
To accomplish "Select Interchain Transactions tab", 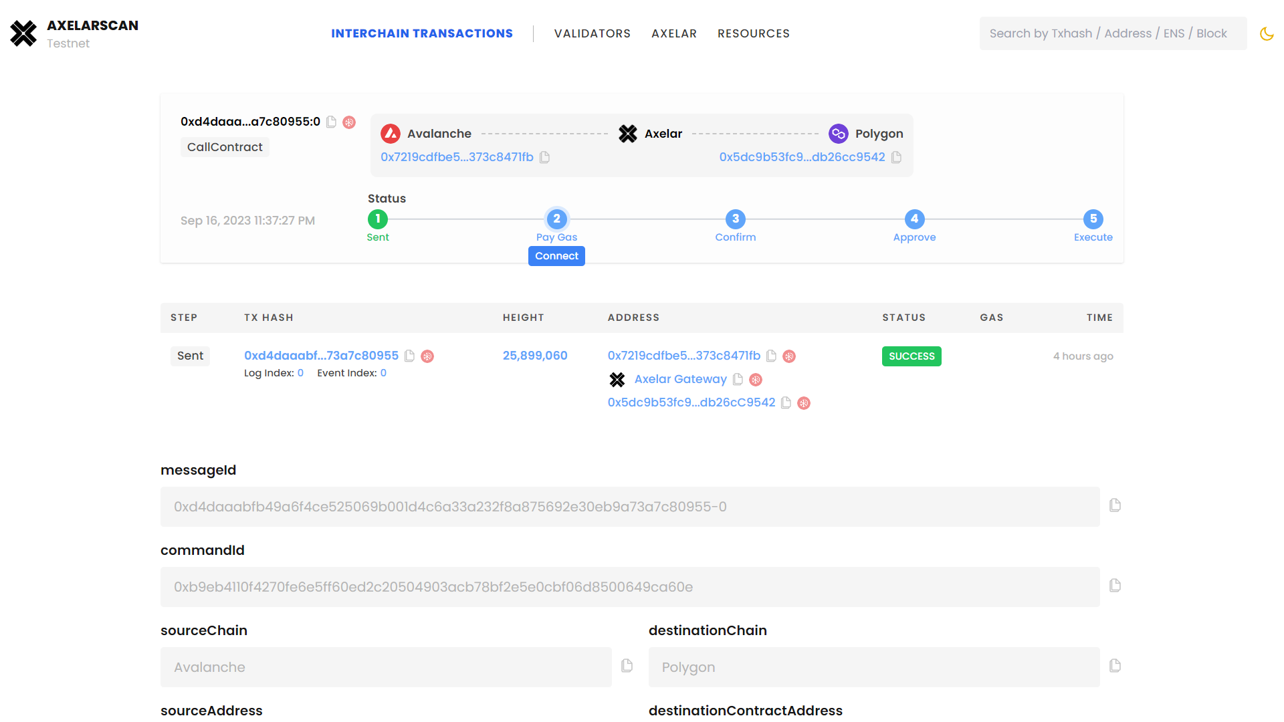I will (x=422, y=33).
